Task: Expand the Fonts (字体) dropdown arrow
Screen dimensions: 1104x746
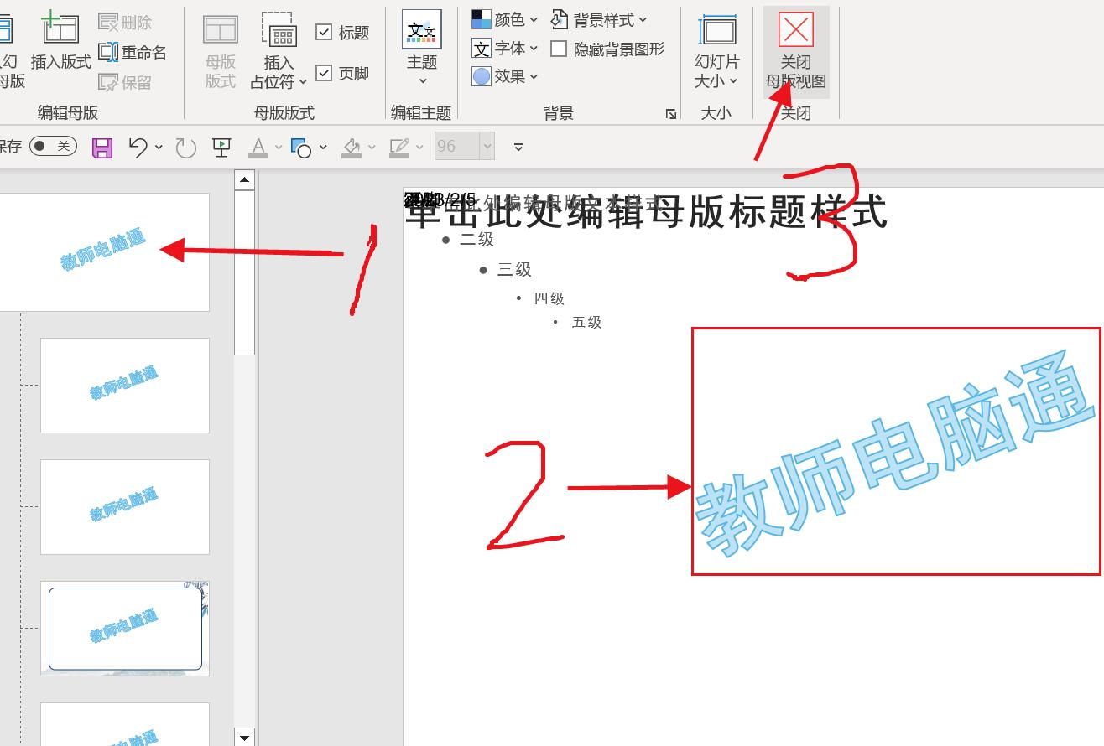Action: pos(534,48)
